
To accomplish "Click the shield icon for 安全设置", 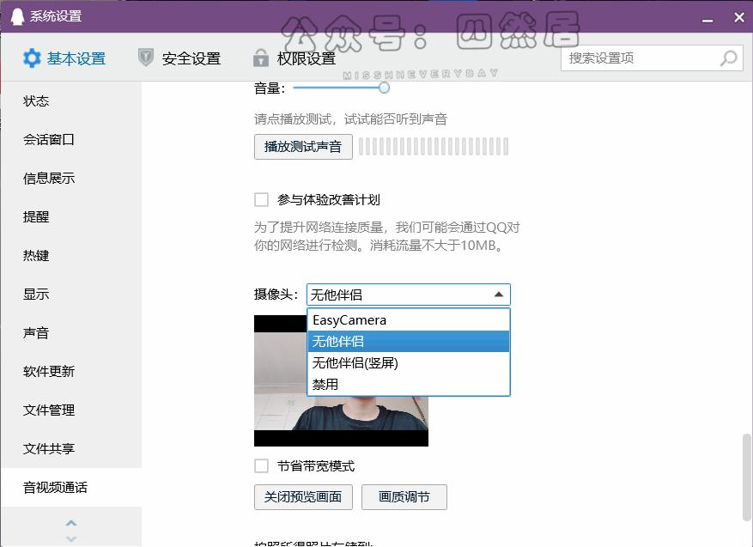I will (145, 58).
